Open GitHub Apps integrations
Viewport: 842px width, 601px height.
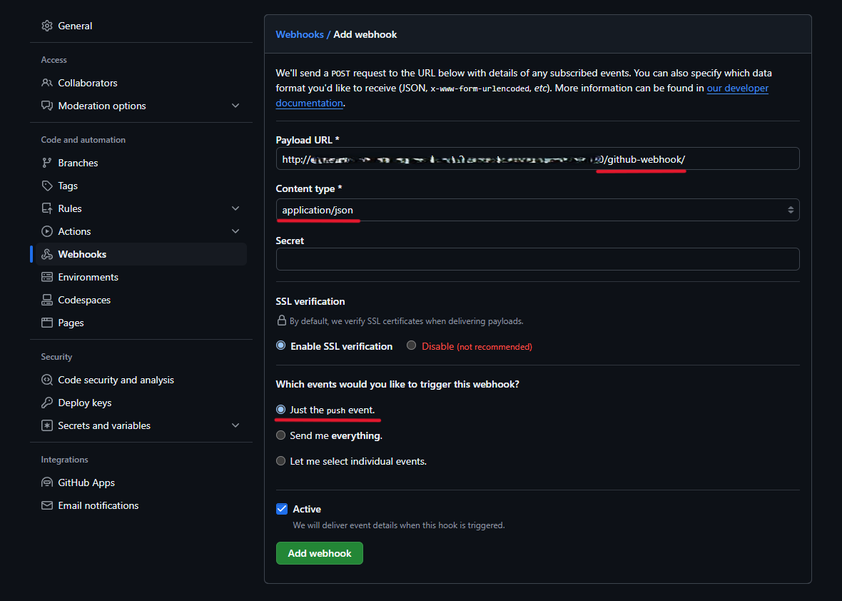[x=141, y=483]
